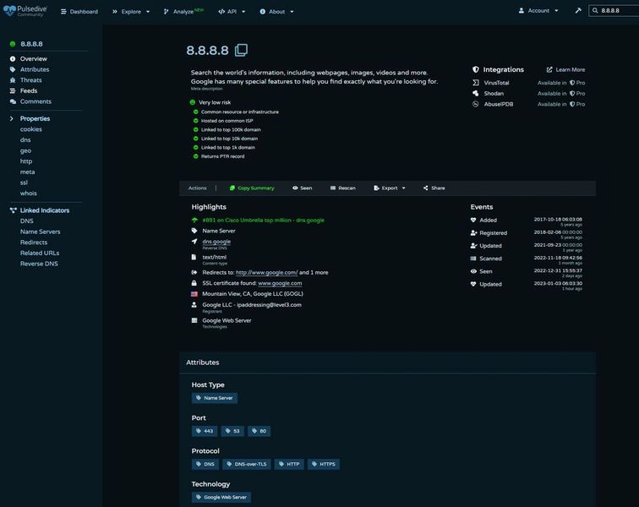Open Threats in the sidebar

[31, 80]
